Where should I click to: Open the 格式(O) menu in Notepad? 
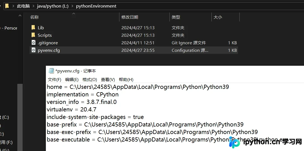click(89, 80)
